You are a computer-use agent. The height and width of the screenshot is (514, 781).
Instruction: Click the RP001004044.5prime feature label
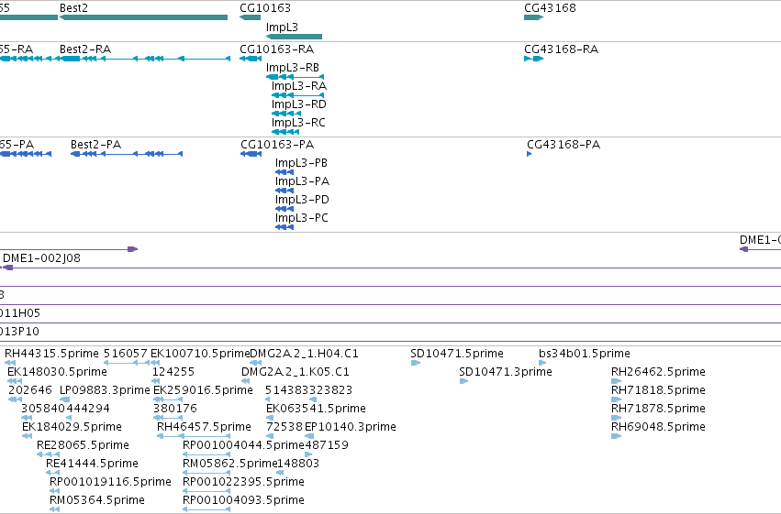pyautogui.click(x=243, y=445)
